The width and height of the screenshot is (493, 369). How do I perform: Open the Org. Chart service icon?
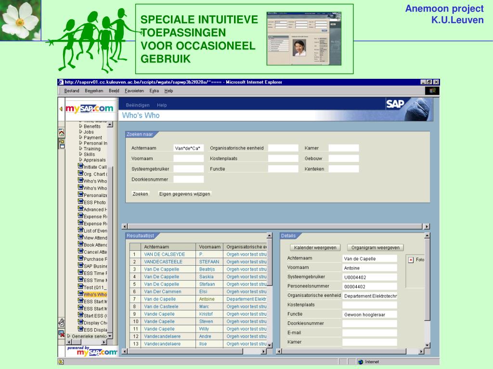(x=80, y=173)
